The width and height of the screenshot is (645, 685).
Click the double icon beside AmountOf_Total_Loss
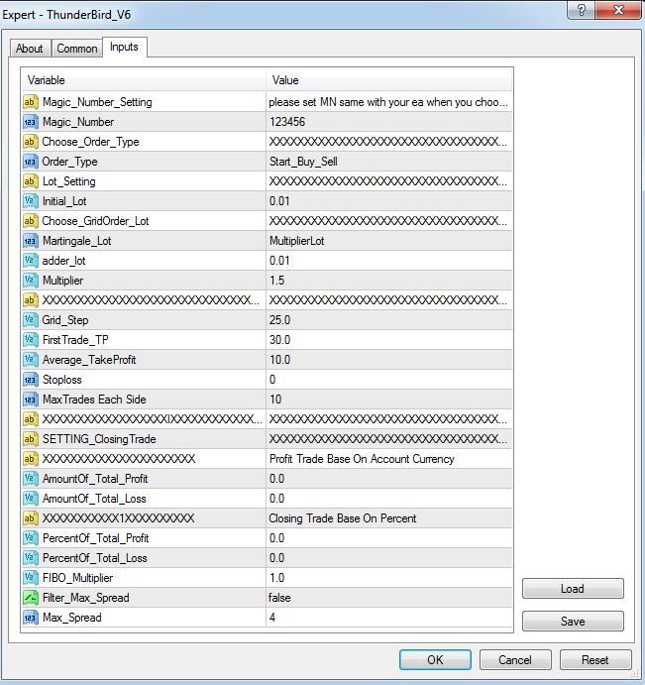coord(30,499)
